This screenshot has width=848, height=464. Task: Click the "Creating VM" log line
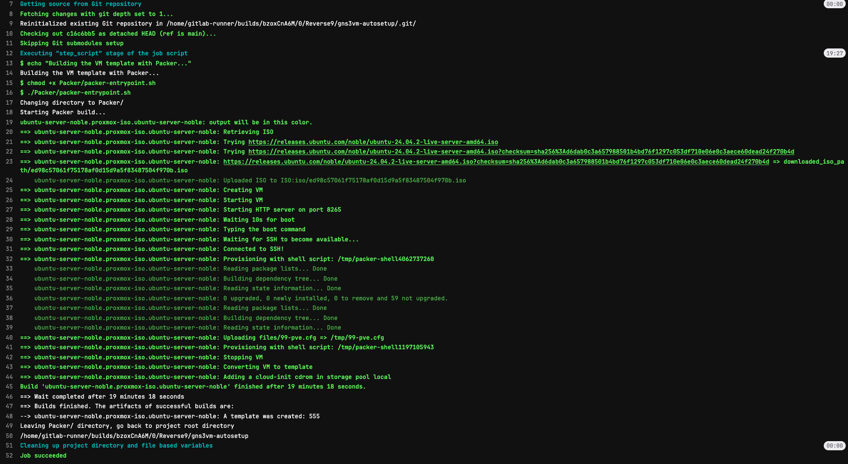click(141, 190)
